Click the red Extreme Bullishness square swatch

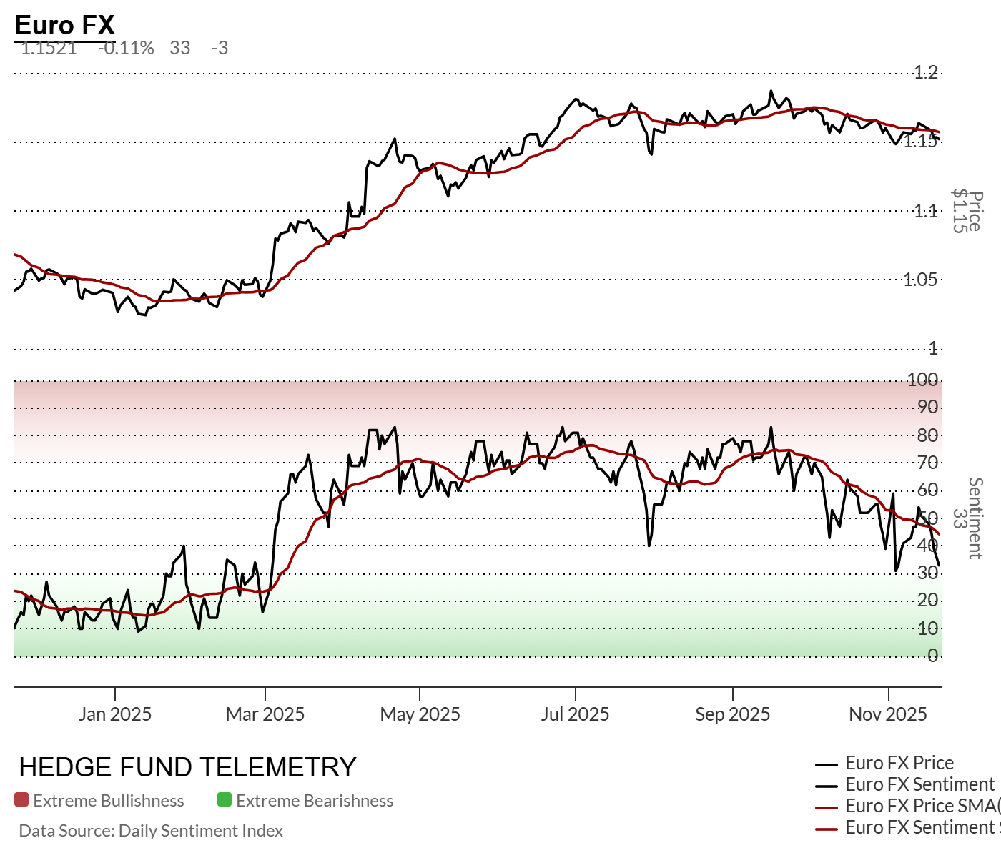pos(21,800)
